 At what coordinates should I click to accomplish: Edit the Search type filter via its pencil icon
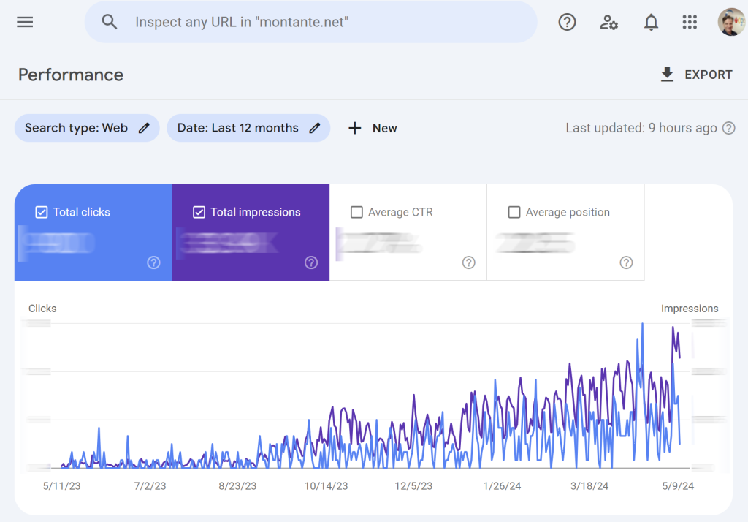(144, 127)
